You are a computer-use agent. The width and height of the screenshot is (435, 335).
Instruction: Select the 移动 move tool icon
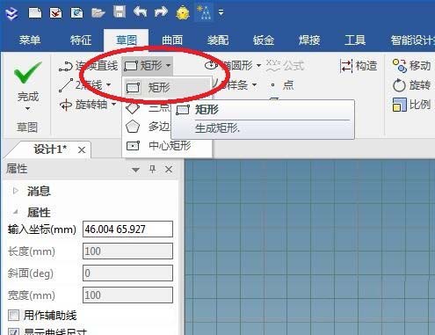pos(400,66)
